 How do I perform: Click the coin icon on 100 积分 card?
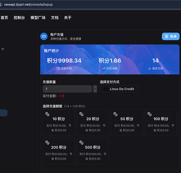click(x=149, y=114)
